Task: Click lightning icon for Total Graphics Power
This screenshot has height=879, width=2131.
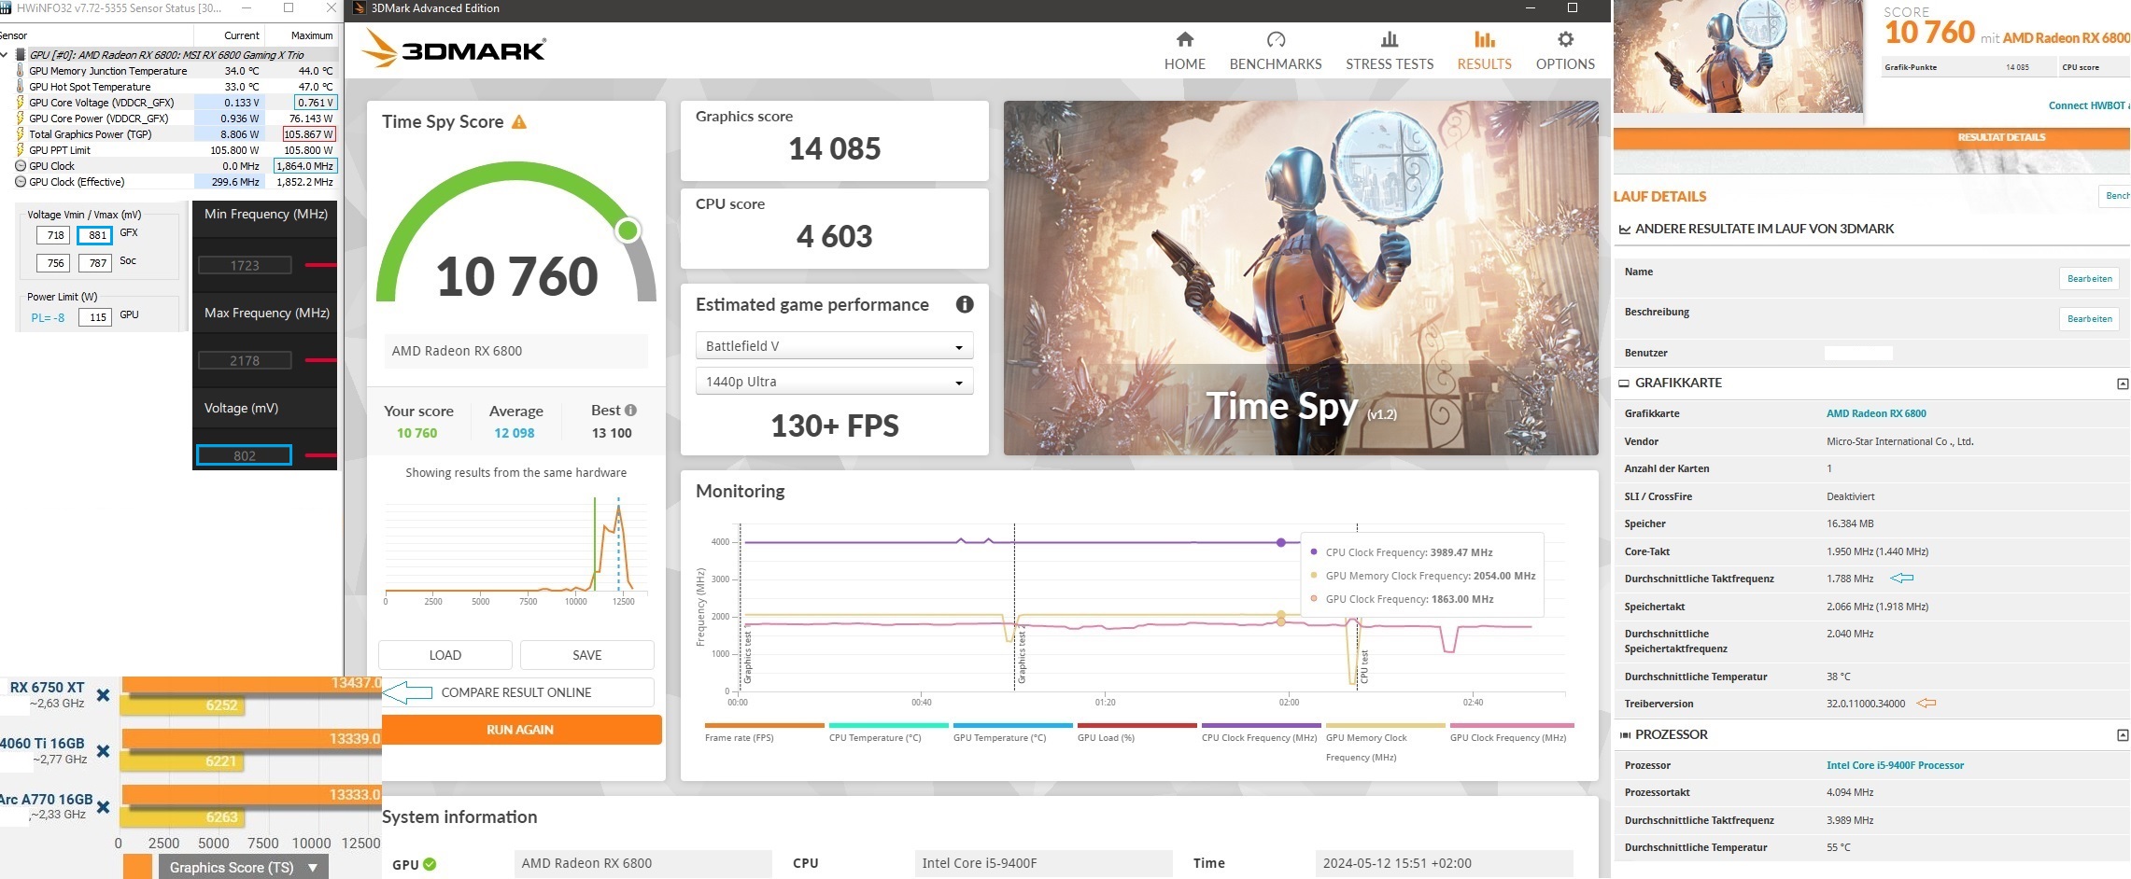Action: [21, 134]
